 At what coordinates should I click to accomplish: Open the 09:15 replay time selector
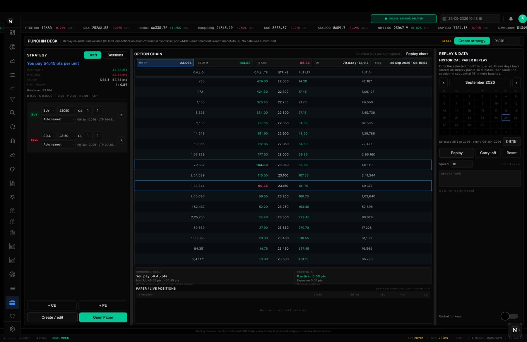511,141
